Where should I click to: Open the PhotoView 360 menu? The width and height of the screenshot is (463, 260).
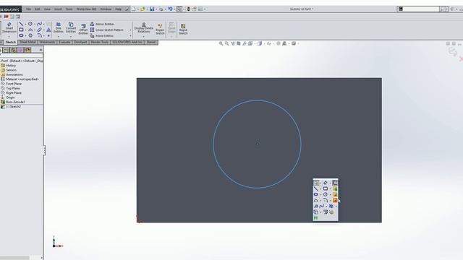pyautogui.click(x=86, y=9)
